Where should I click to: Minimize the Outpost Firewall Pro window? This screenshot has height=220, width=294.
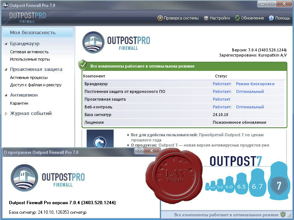[x=262, y=4]
